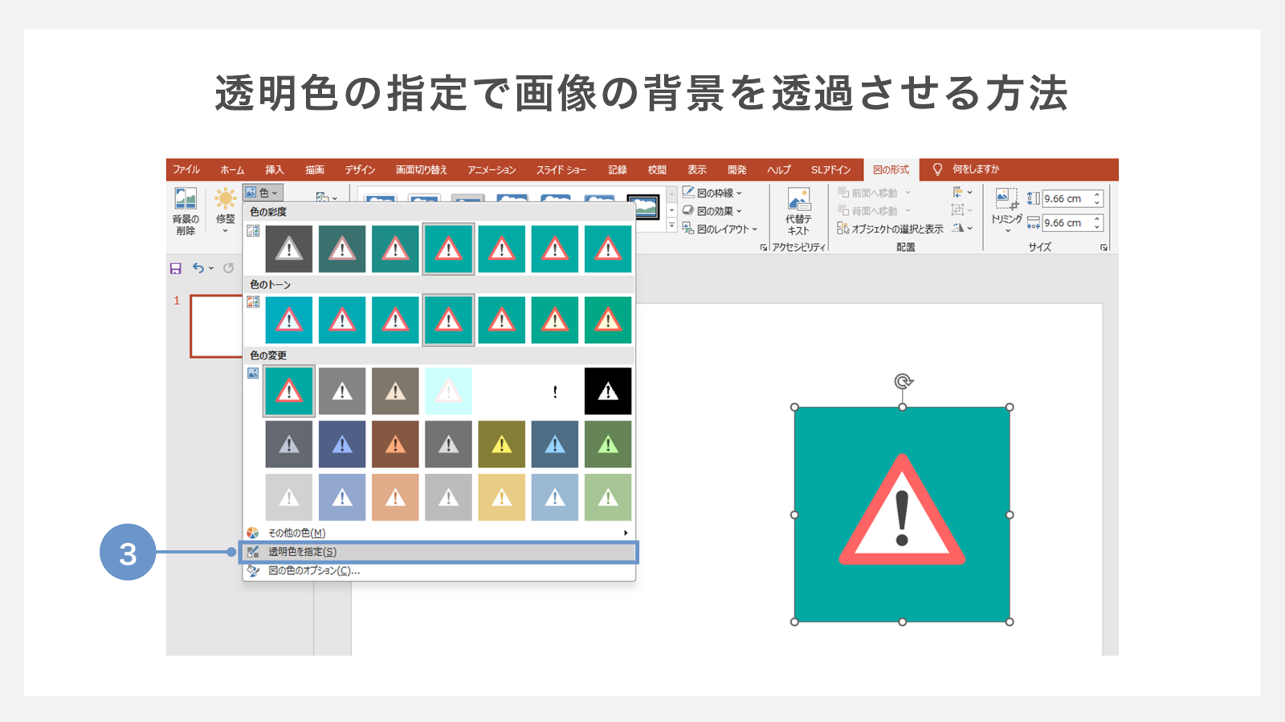Select slide 1 thumbnail in panel
This screenshot has width=1285, height=722.
(216, 326)
